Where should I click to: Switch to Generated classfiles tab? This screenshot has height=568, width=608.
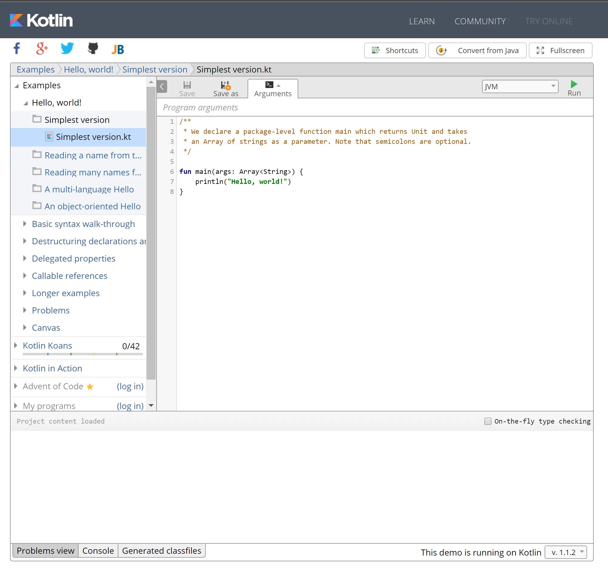pyautogui.click(x=161, y=551)
